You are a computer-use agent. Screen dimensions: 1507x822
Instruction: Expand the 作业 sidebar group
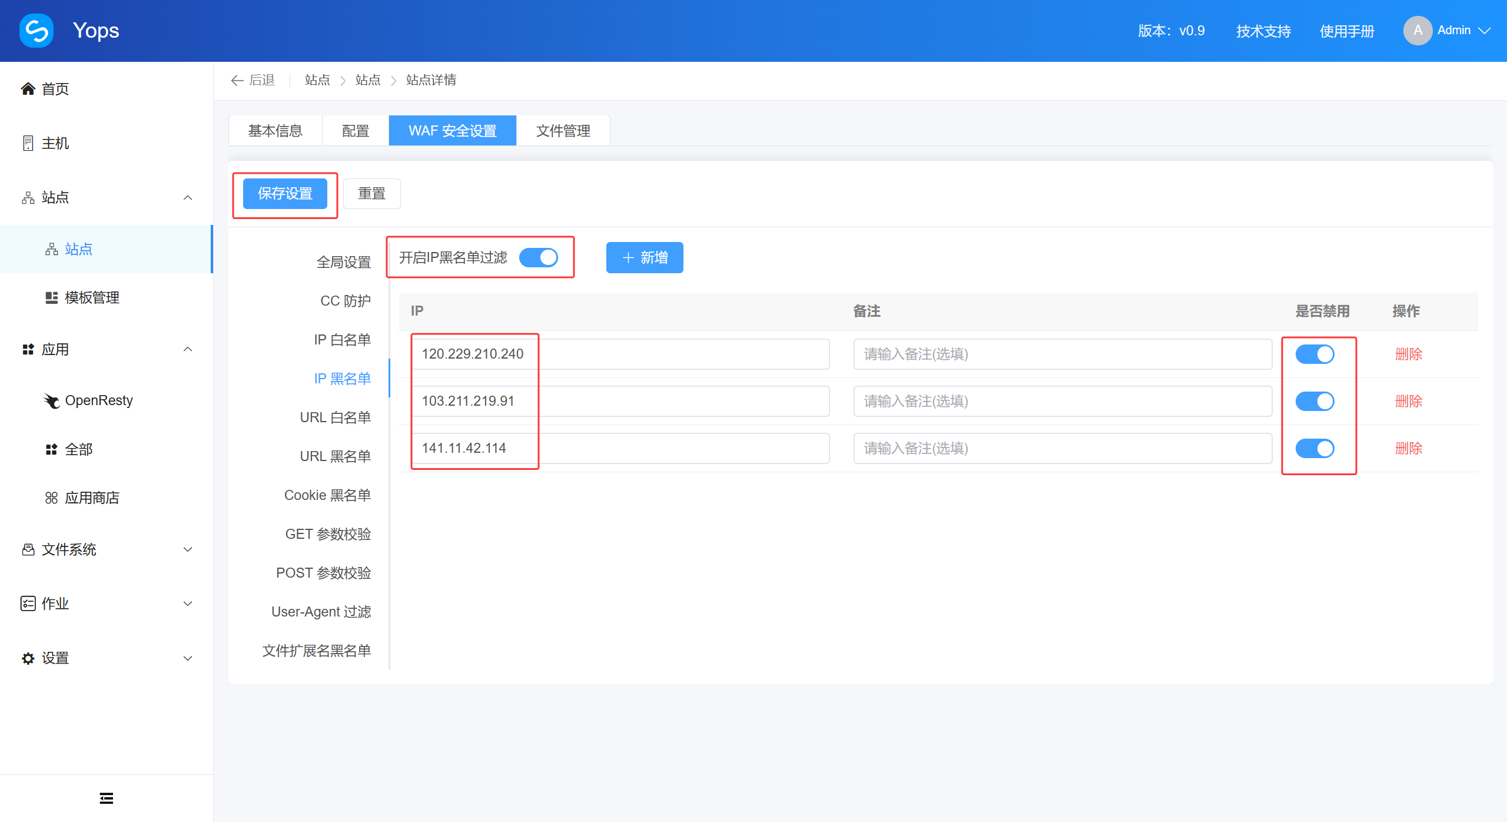click(x=188, y=604)
